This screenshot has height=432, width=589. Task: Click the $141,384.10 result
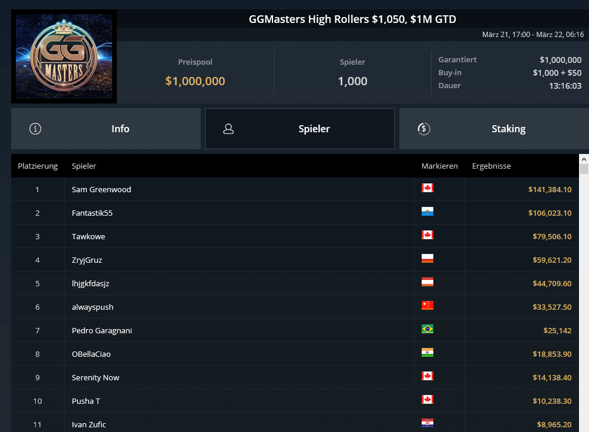pyautogui.click(x=550, y=189)
